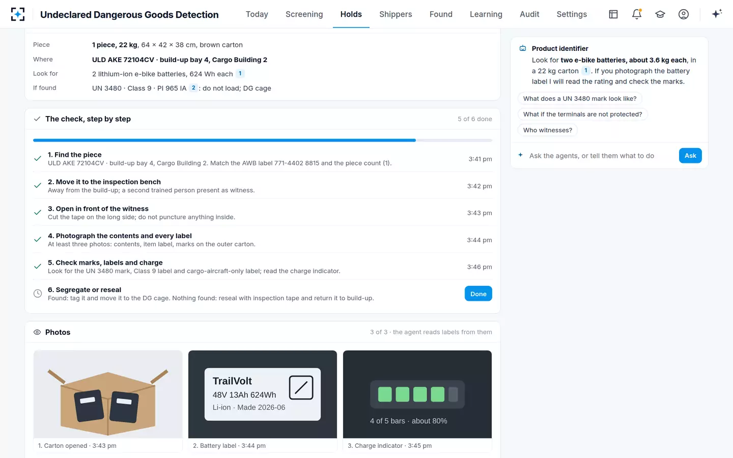Ask Who witnesses?
The image size is (733, 458).
point(548,130)
